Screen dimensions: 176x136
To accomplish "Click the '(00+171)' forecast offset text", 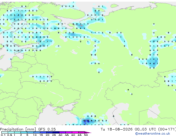I will coord(167,129).
